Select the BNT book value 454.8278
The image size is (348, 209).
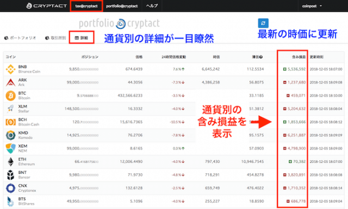[x=255, y=175]
